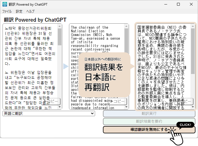Image resolution: width=198 pixels, height=146 pixels.
Task: Maximize the translation app window
Action: [178, 4]
